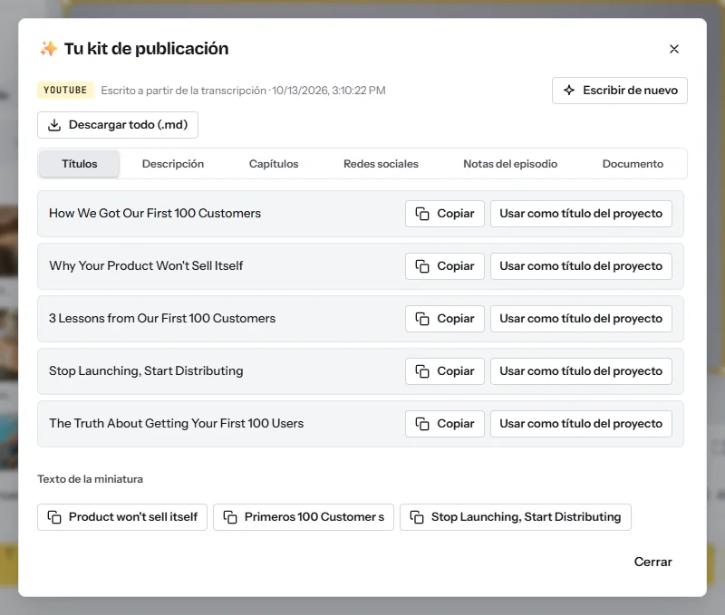
Task: Click the sparkle "Escribir de nuevo" rewrite button
Action: point(620,91)
